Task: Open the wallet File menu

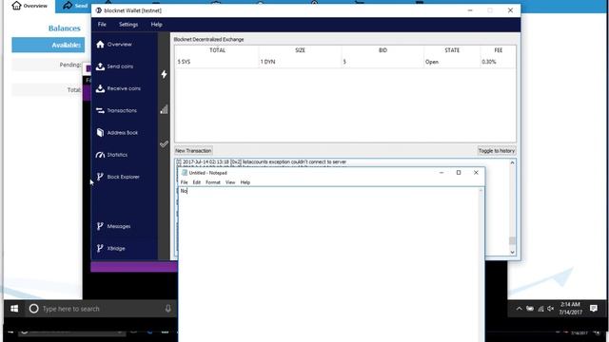Action: 102,25
